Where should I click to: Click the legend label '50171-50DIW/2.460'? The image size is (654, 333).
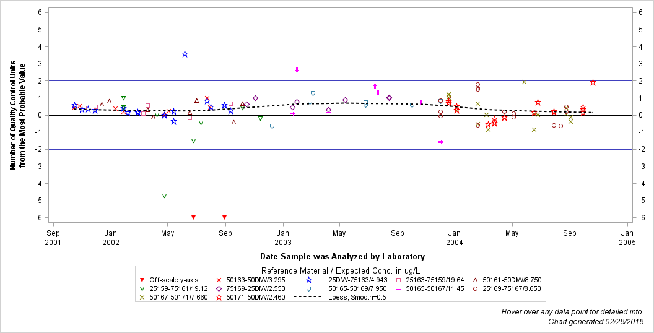[x=256, y=297]
